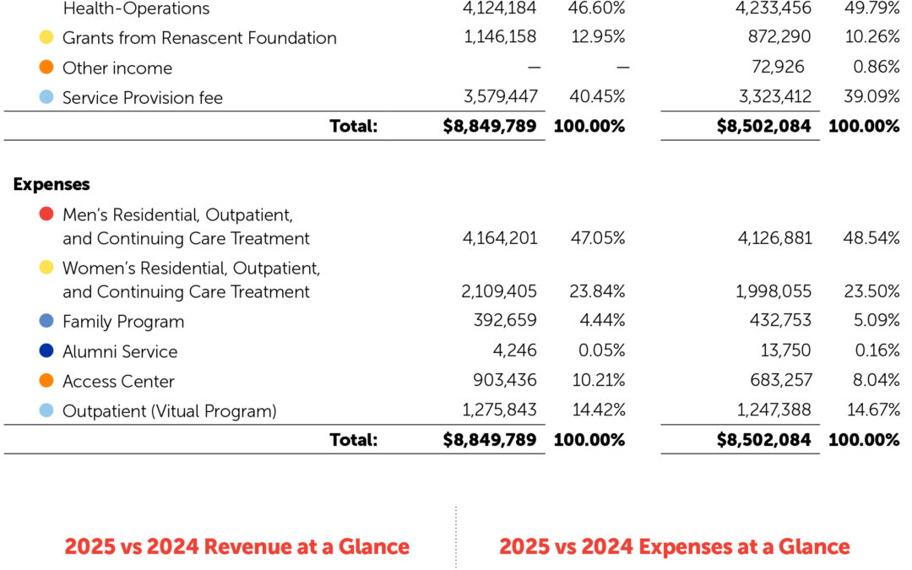
Task: Select the Other income value 72,926
Action: click(x=778, y=68)
